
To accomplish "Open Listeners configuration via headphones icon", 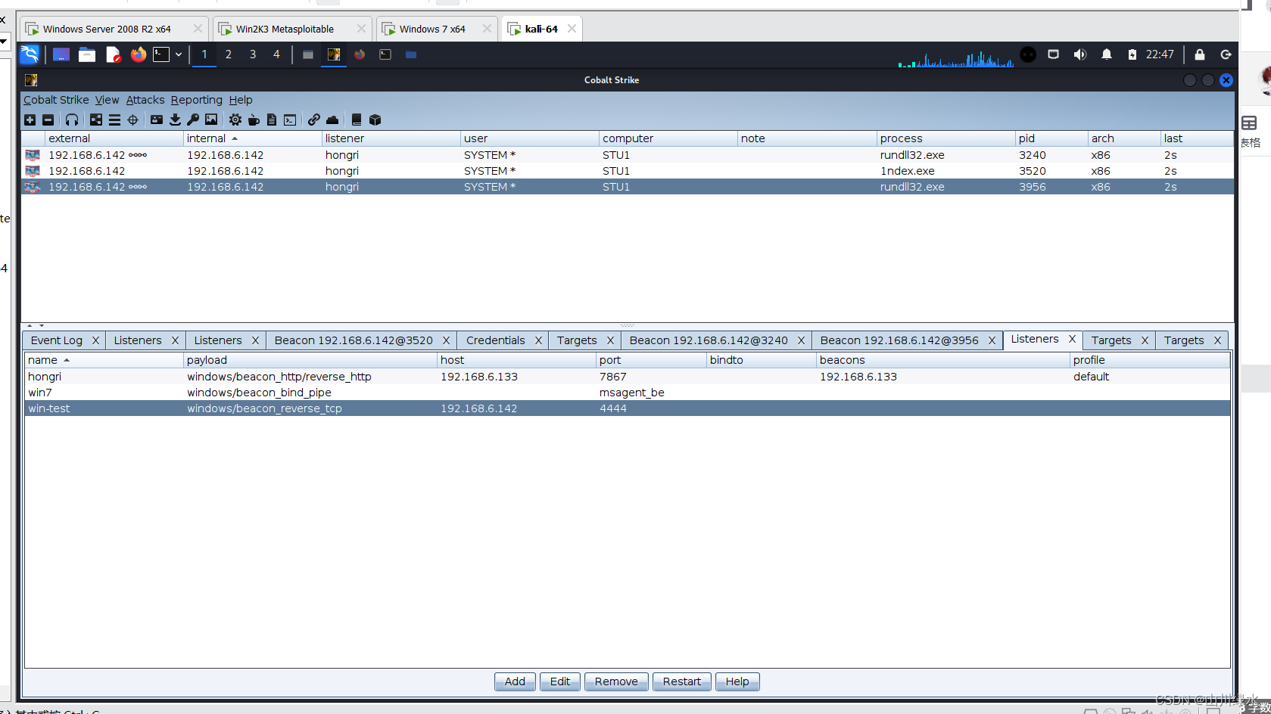I will 72,120.
